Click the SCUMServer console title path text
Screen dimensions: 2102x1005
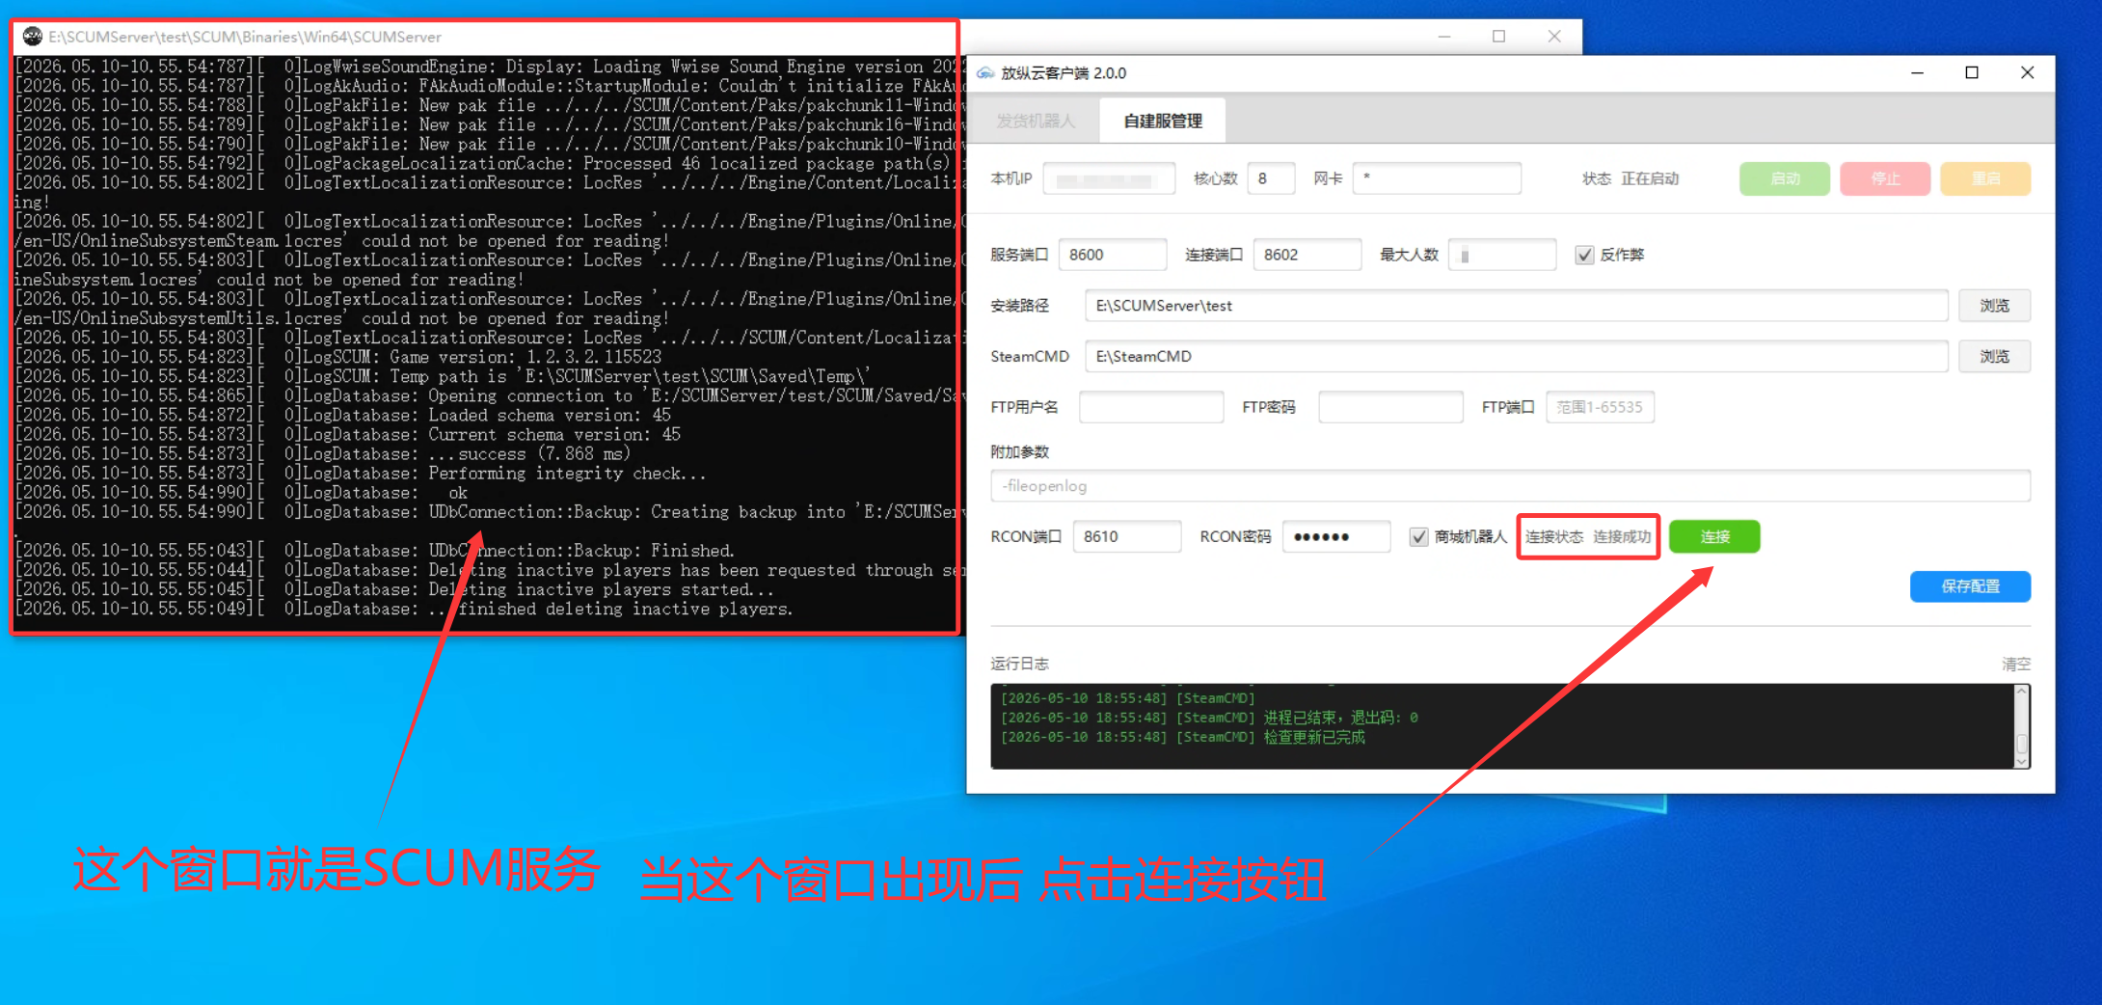coord(245,37)
